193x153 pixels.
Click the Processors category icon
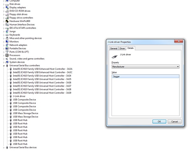coord(7,55)
